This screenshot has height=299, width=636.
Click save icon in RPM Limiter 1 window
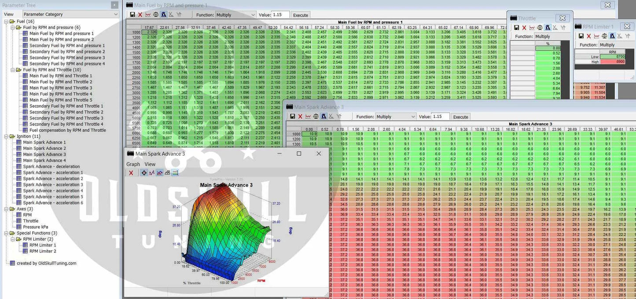pyautogui.click(x=581, y=36)
